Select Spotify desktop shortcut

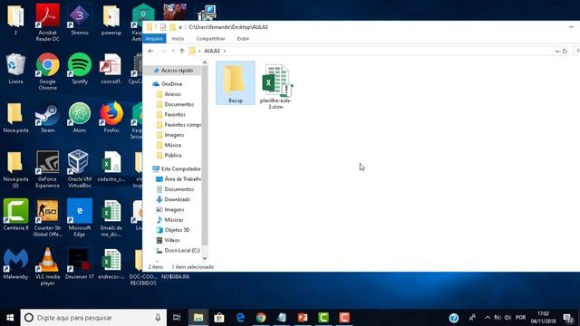click(x=80, y=69)
